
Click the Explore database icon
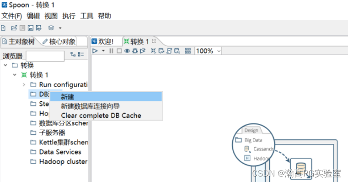177,51
